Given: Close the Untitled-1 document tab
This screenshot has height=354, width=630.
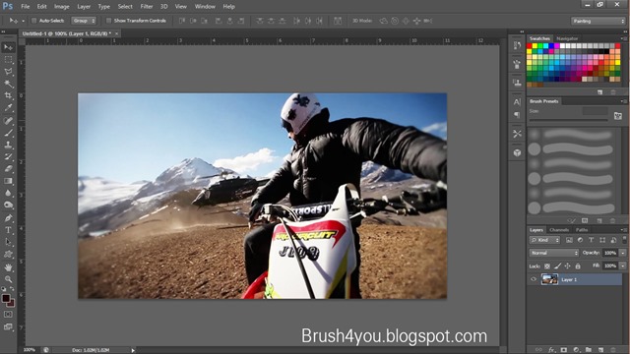Looking at the screenshot, I should (x=116, y=33).
